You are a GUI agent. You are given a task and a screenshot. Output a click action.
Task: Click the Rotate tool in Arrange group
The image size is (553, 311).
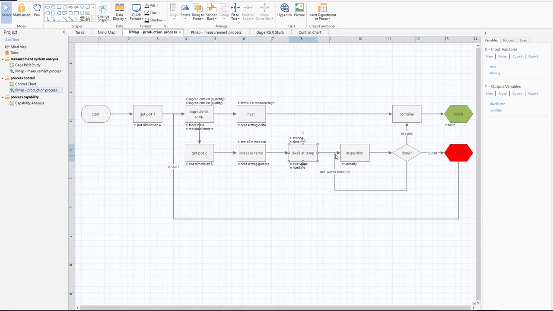click(x=185, y=11)
